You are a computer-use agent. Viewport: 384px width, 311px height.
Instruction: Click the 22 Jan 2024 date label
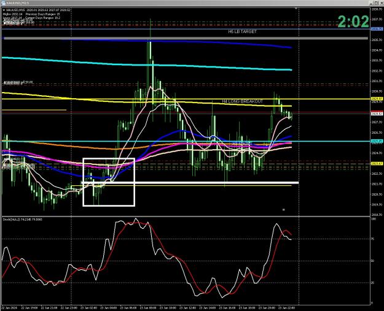tap(9, 308)
